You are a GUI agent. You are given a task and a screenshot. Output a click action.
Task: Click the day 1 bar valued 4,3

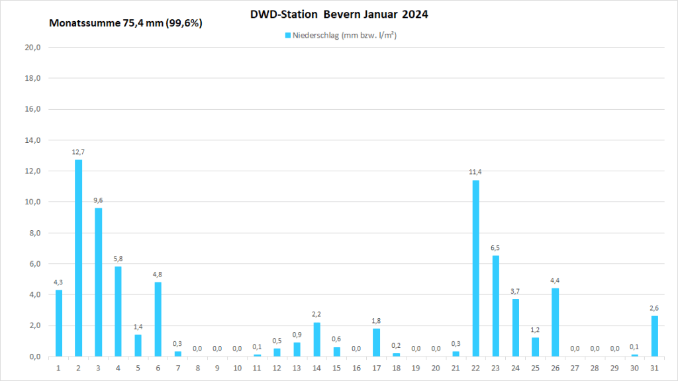(x=58, y=323)
